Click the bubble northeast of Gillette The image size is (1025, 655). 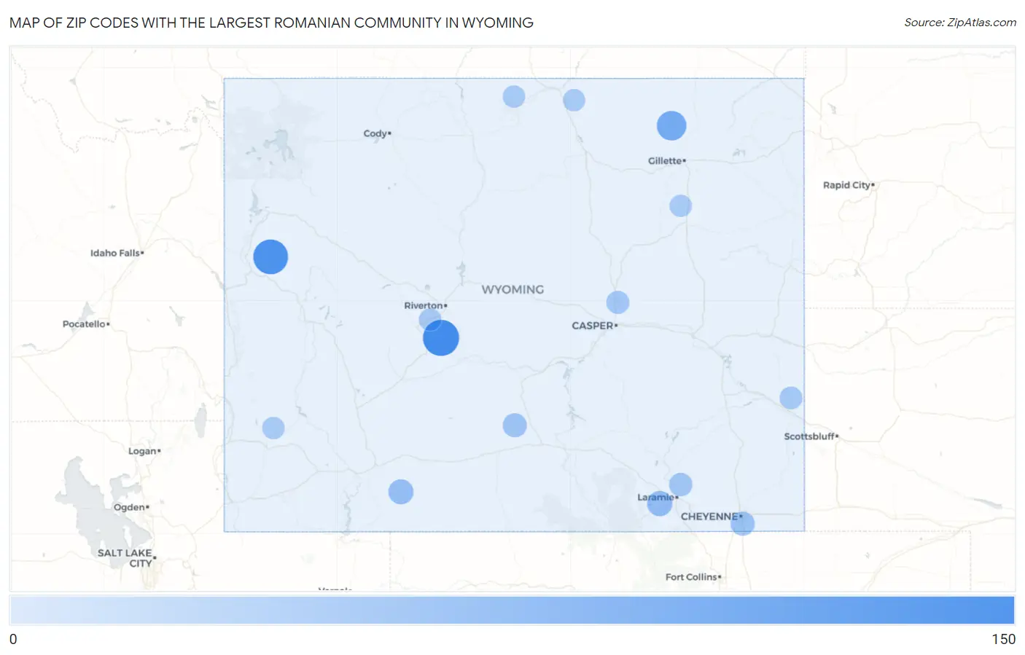pos(671,125)
